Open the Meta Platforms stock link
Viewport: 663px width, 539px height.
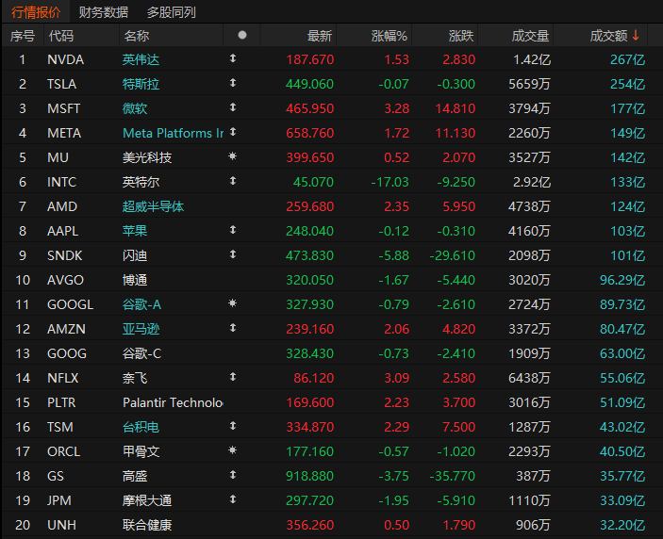point(173,133)
